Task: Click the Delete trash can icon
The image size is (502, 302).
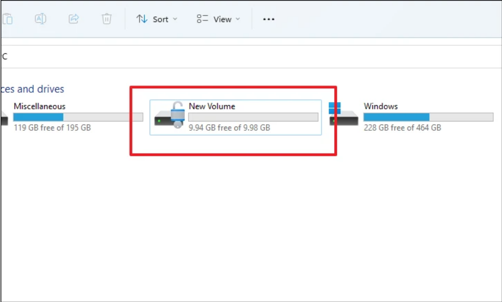Action: pos(106,19)
